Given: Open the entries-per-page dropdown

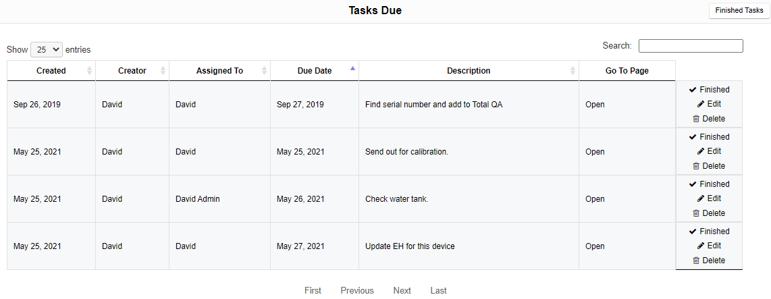Looking at the screenshot, I should [x=47, y=49].
